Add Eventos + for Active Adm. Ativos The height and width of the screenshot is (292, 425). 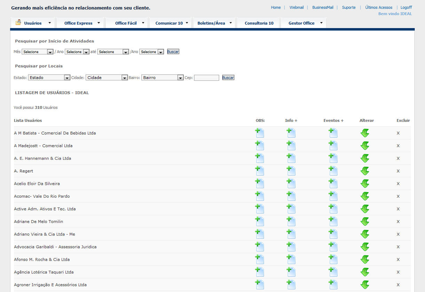tap(333, 209)
